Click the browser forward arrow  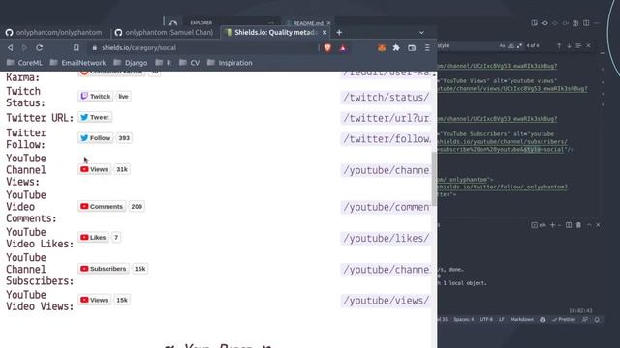coord(24,47)
